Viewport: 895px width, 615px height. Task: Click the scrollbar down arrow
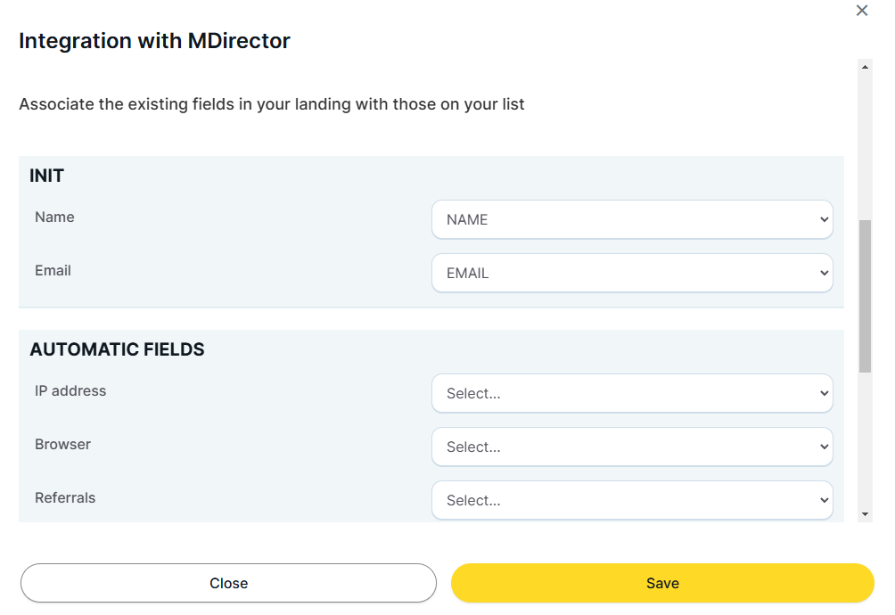coord(865,514)
